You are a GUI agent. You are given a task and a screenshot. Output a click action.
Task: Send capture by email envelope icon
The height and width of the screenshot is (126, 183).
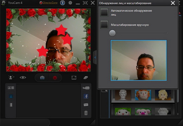(86, 105)
